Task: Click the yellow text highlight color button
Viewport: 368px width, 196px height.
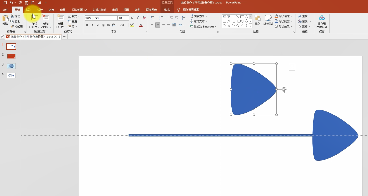Action: pos(132,25)
